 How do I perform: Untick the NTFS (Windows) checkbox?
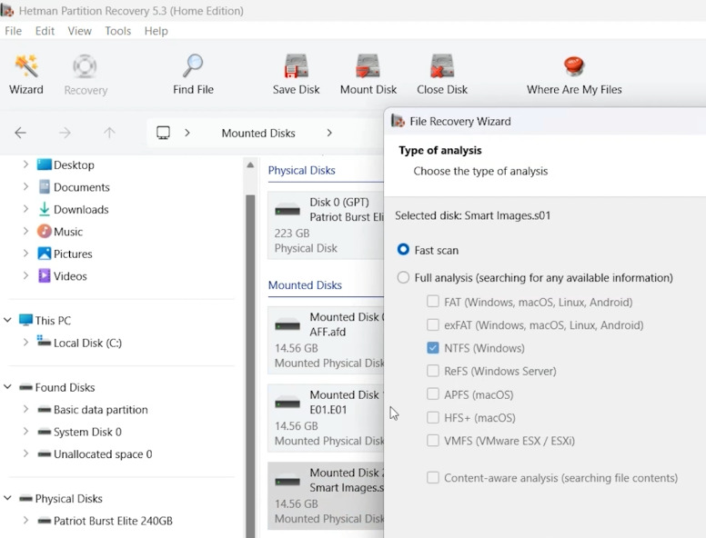pos(433,348)
